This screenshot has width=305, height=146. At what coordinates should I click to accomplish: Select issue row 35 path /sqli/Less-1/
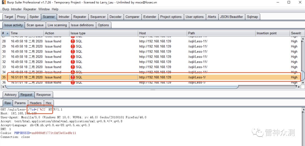coord(197,77)
